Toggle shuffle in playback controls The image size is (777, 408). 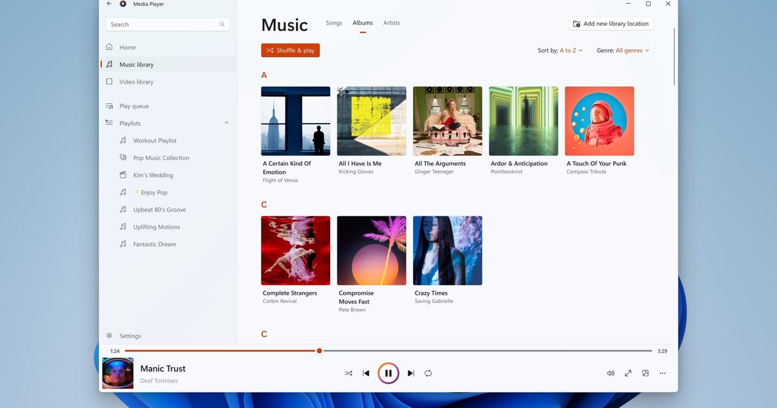348,374
